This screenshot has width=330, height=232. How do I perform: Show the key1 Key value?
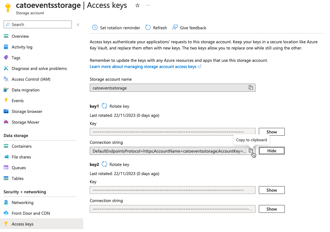[x=271, y=132]
